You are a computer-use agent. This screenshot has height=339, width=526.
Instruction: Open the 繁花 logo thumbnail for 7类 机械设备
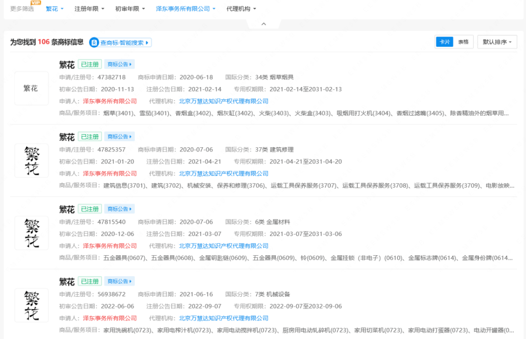pyautogui.click(x=32, y=305)
